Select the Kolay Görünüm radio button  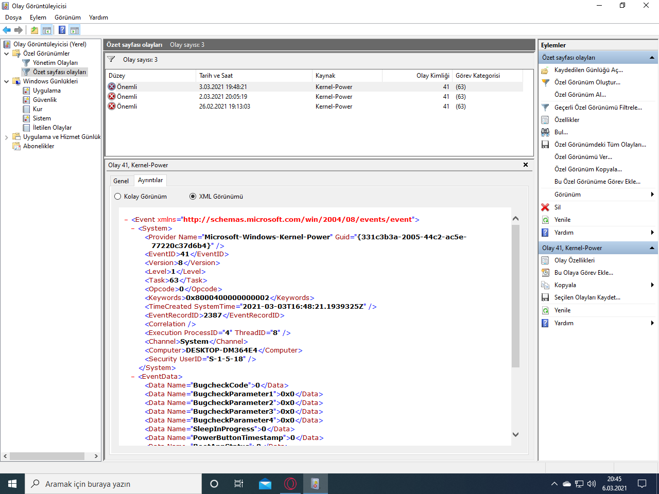coord(118,197)
